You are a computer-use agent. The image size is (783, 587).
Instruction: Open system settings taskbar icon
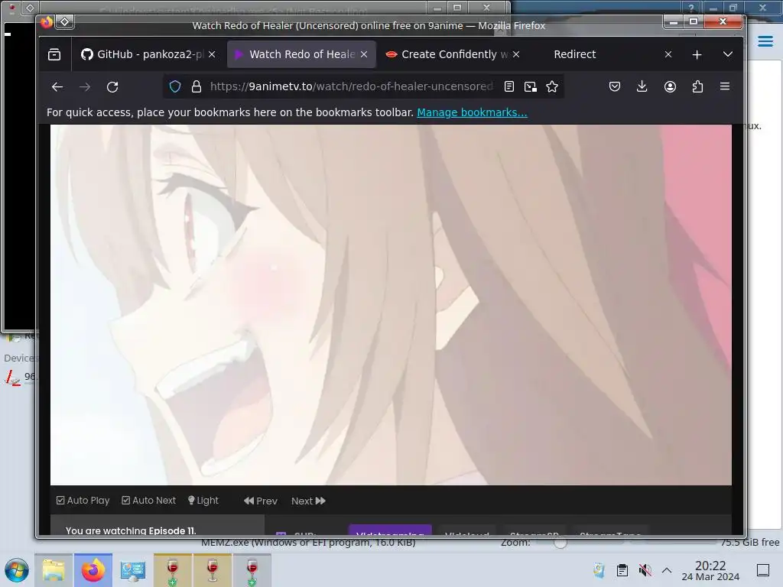(133, 570)
